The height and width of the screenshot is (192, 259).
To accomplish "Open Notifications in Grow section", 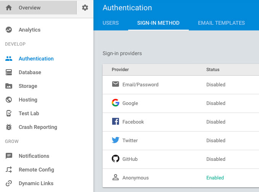I will (34, 156).
